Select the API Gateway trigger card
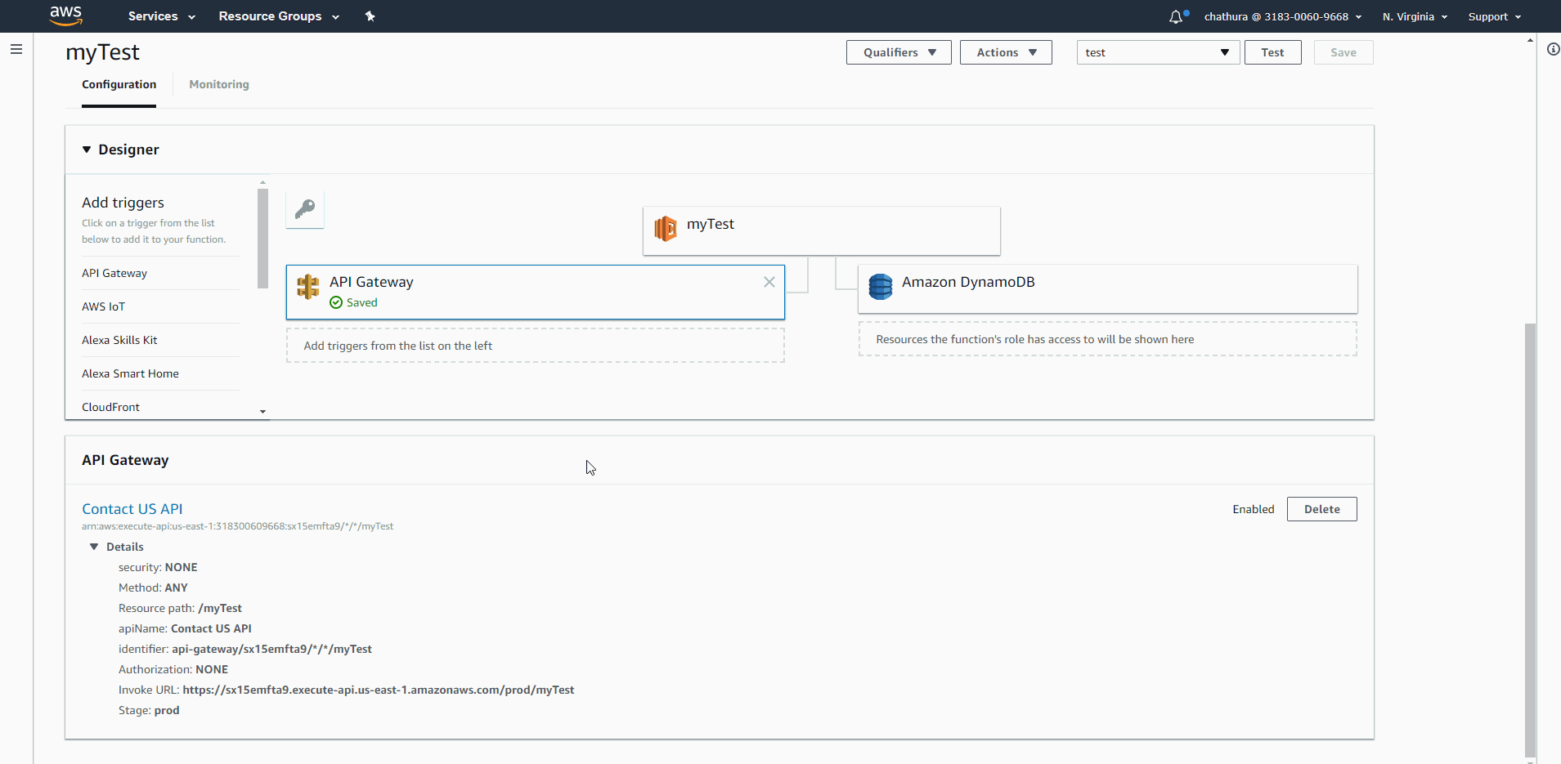 [x=535, y=292]
